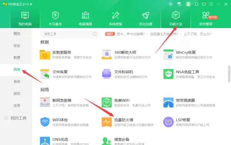Image resolution: width=231 pixels, height=145 pixels.
Task: Click the 文件粉碎机 title text
Action: pos(124,72)
